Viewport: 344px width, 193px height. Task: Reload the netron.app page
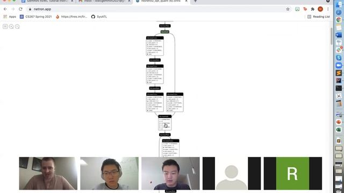tap(20, 9)
